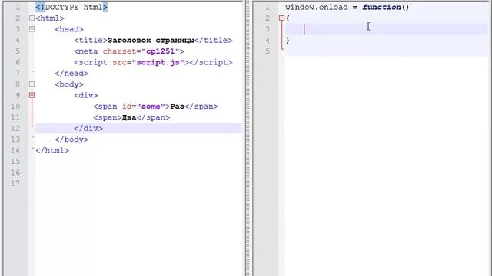The width and height of the screenshot is (492, 276).
Task: Click the opening html tag text
Action: [50, 18]
